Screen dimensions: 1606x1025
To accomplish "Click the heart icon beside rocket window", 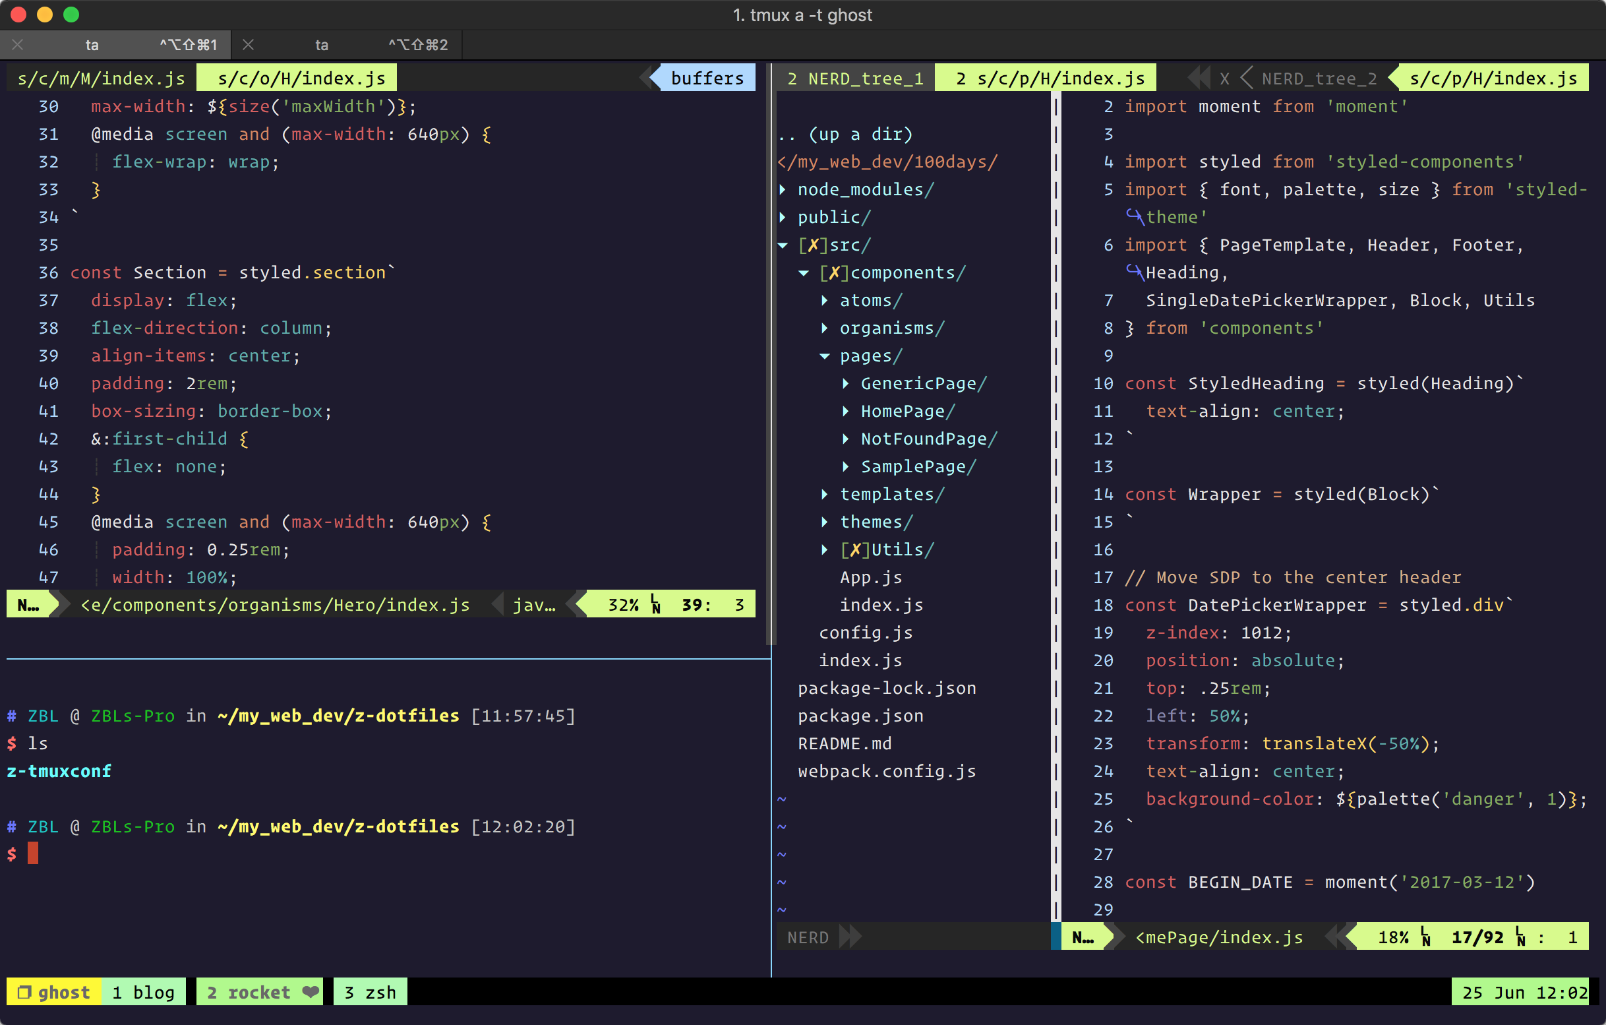I will pyautogui.click(x=310, y=991).
